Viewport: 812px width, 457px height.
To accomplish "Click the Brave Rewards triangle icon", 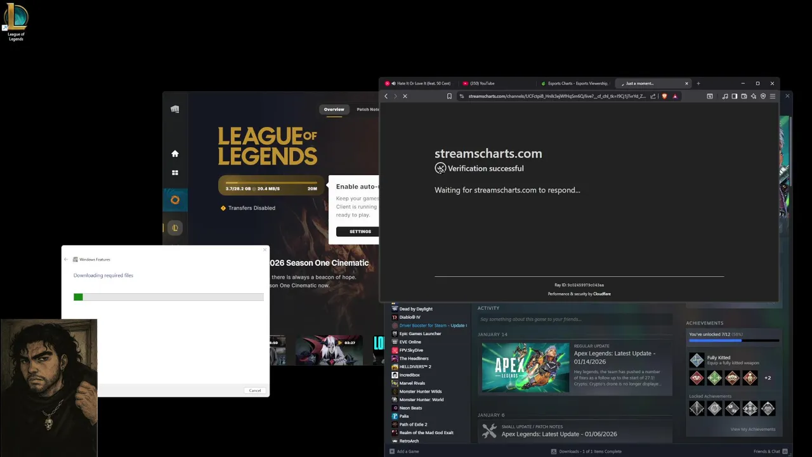I will tap(675, 96).
